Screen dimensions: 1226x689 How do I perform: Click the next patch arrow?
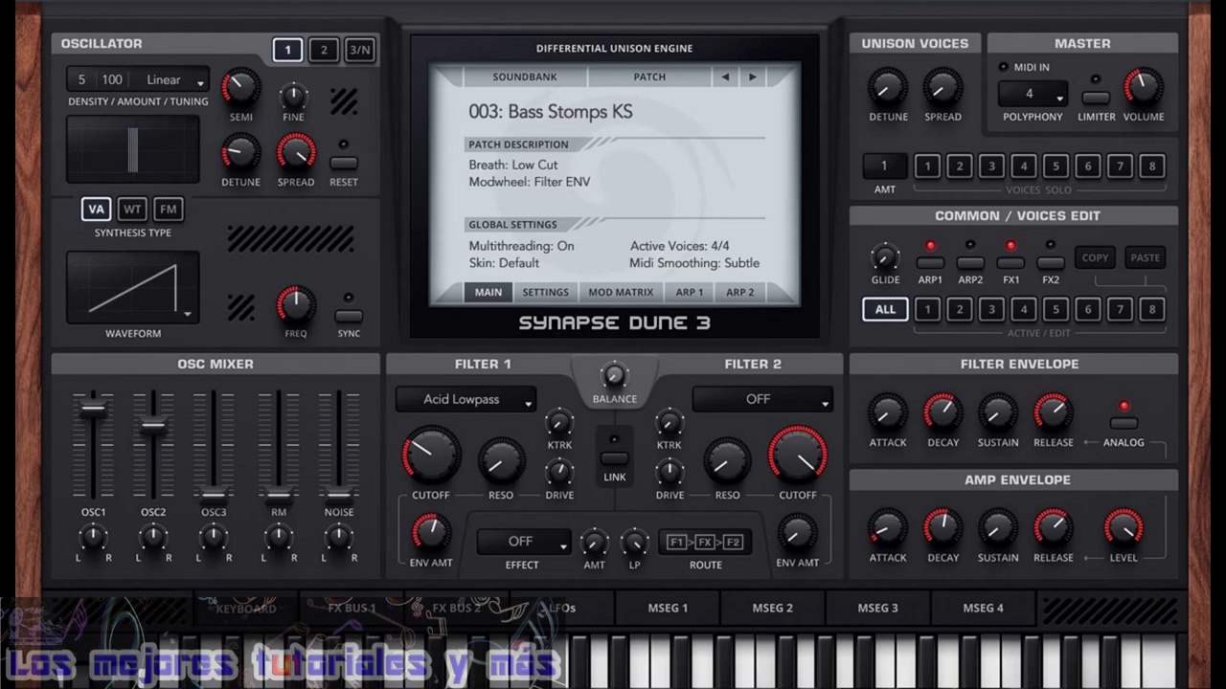(753, 77)
